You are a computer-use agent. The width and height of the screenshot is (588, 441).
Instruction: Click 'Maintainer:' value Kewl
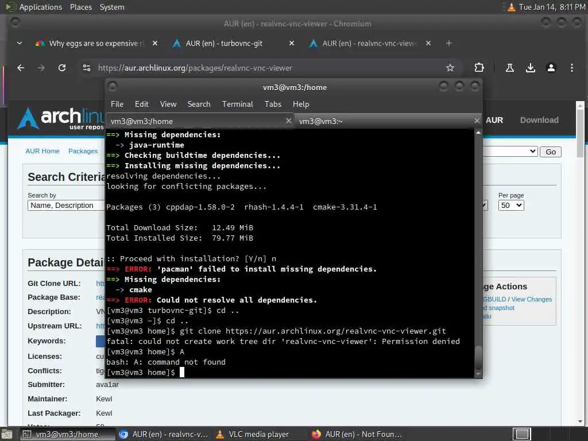click(104, 399)
